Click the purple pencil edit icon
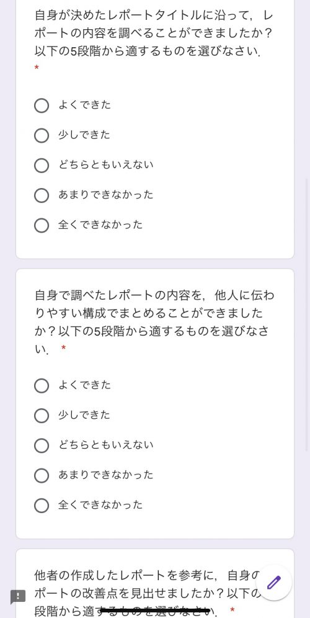Image resolution: width=310 pixels, height=618 pixels. click(x=274, y=583)
